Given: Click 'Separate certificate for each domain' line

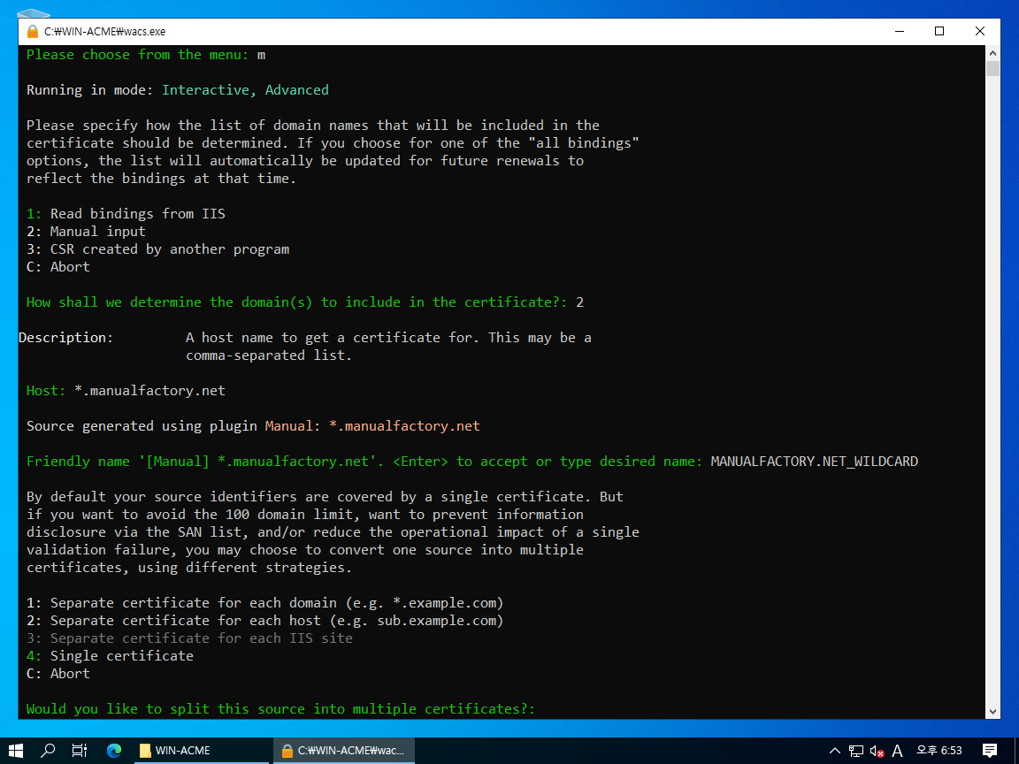Looking at the screenshot, I should (265, 603).
